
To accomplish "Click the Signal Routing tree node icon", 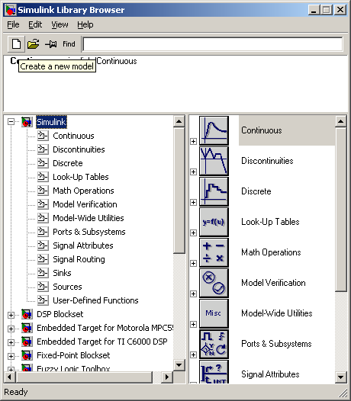I will 43,259.
